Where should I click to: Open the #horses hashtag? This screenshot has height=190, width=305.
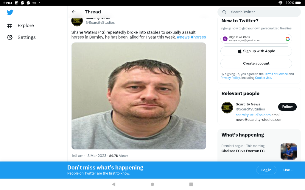[x=198, y=37]
